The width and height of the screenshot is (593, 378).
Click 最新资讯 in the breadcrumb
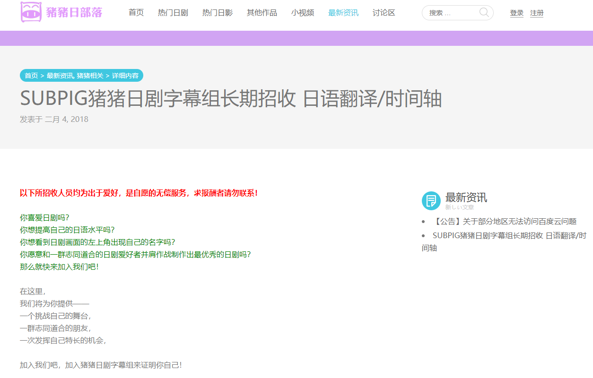click(x=60, y=76)
